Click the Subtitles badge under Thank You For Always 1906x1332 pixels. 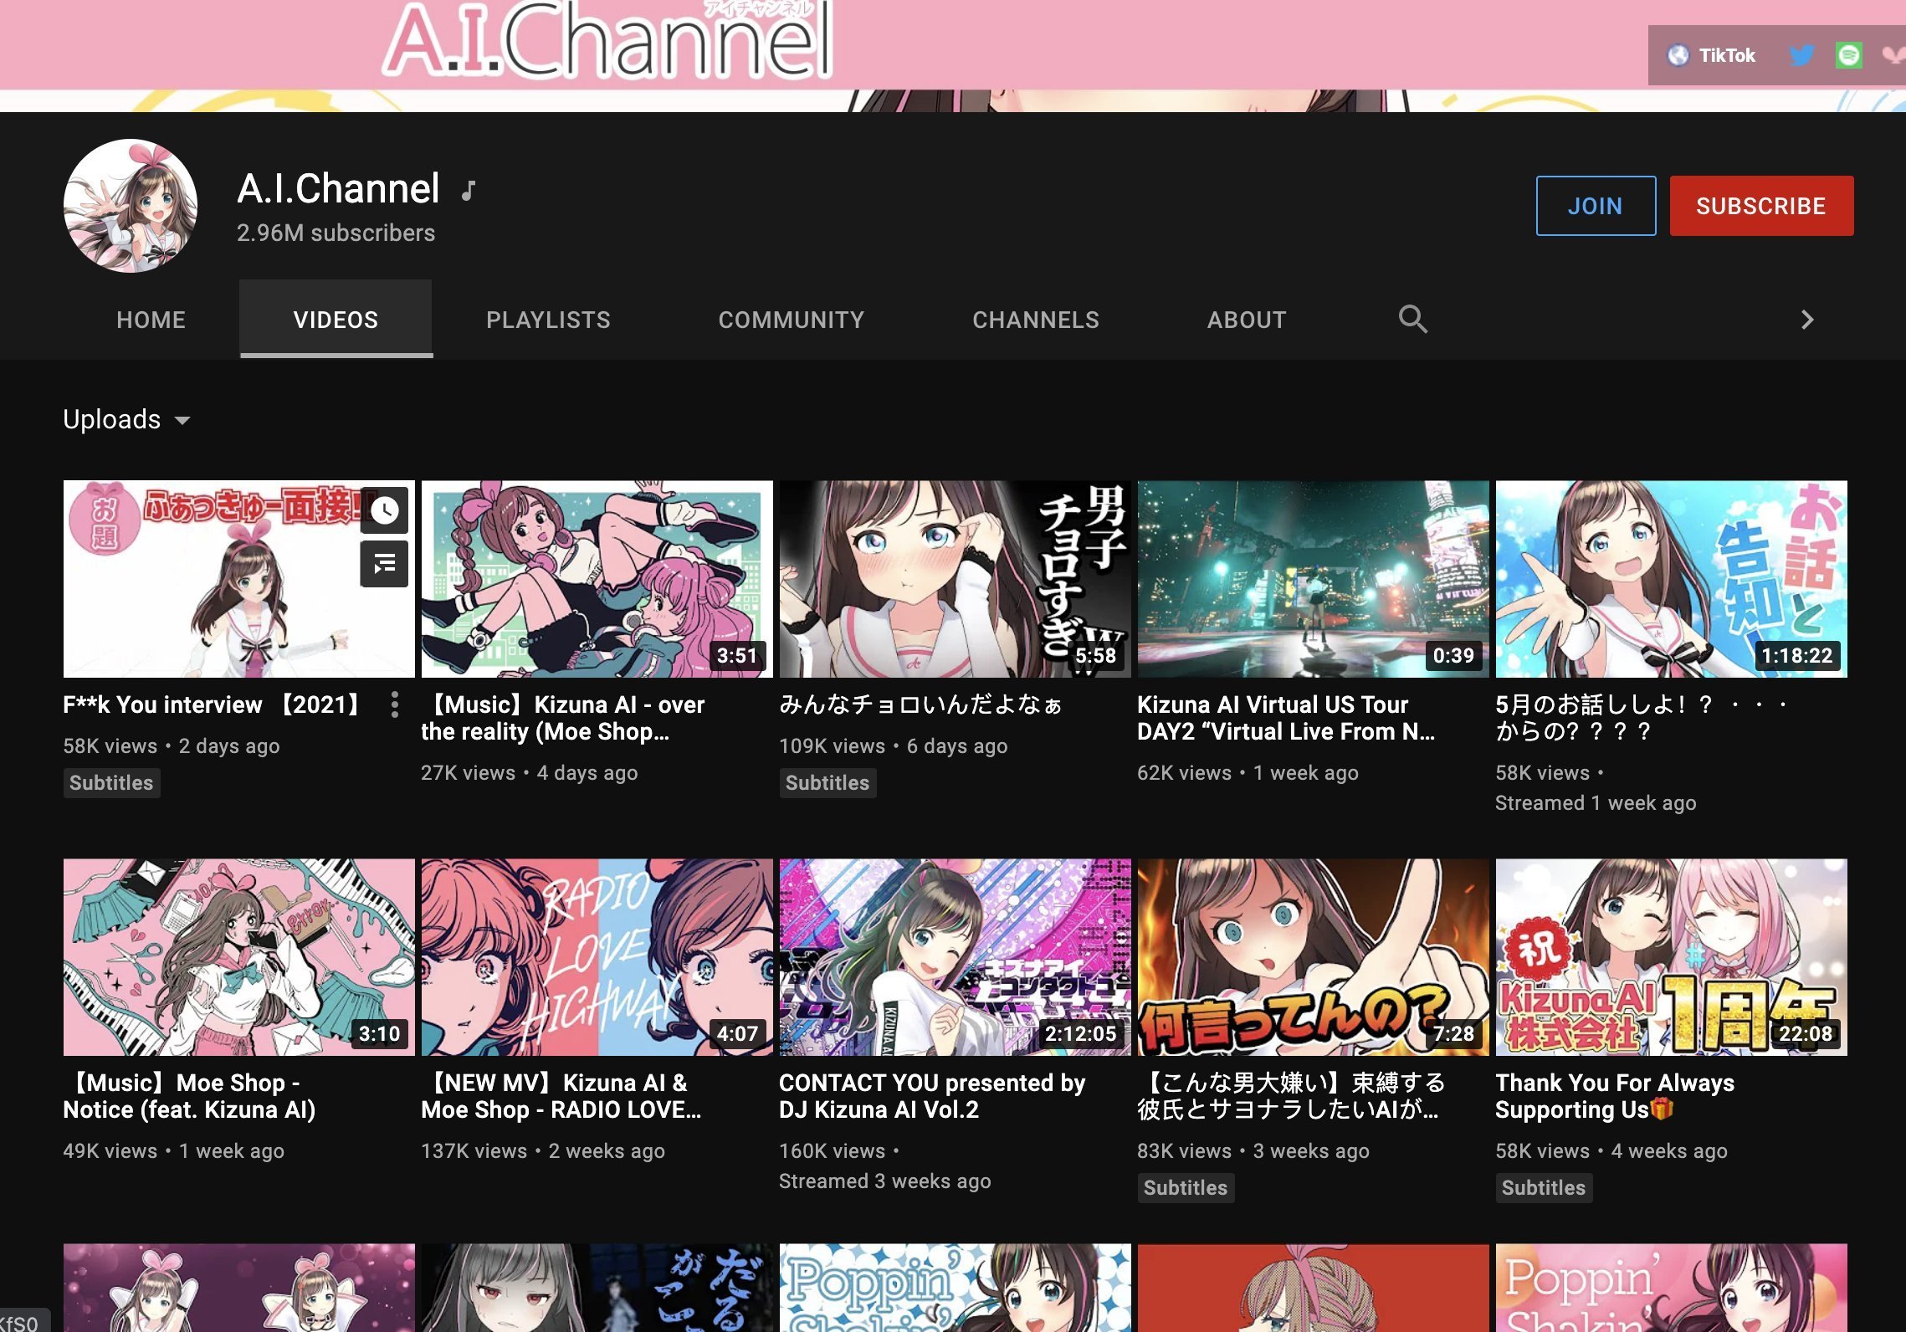(x=1544, y=1188)
